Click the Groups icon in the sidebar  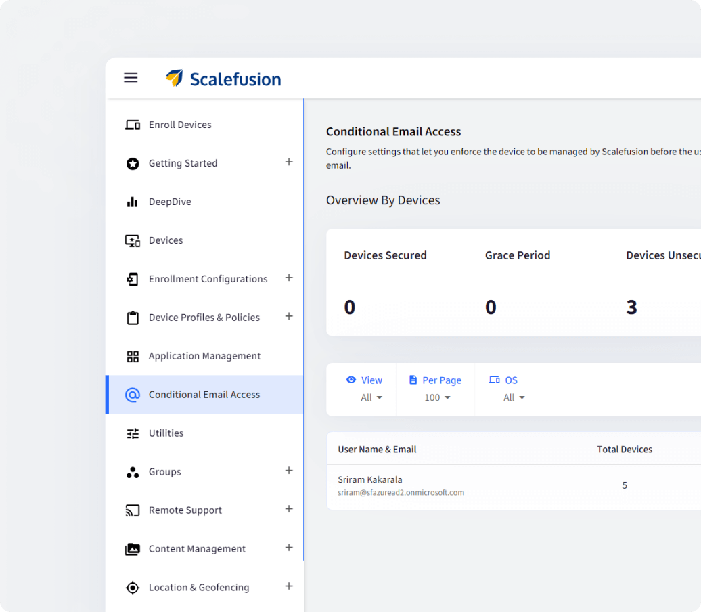pos(133,472)
